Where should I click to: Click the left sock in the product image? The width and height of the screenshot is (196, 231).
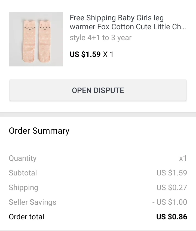(x=29, y=41)
